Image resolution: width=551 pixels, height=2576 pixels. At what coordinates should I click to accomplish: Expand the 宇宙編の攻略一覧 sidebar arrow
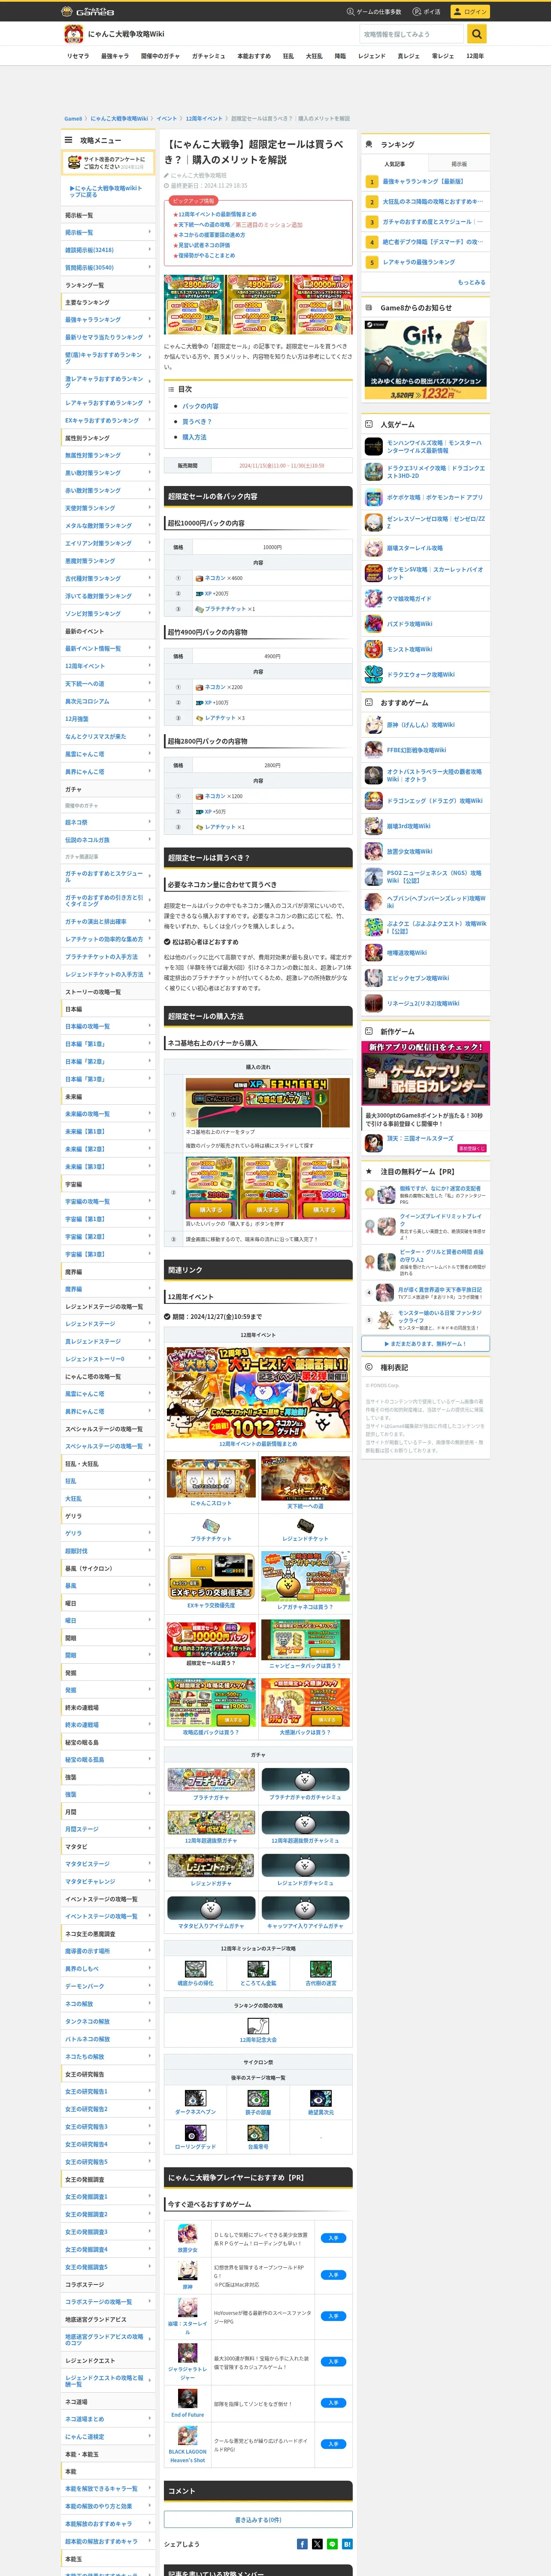coord(150,1201)
